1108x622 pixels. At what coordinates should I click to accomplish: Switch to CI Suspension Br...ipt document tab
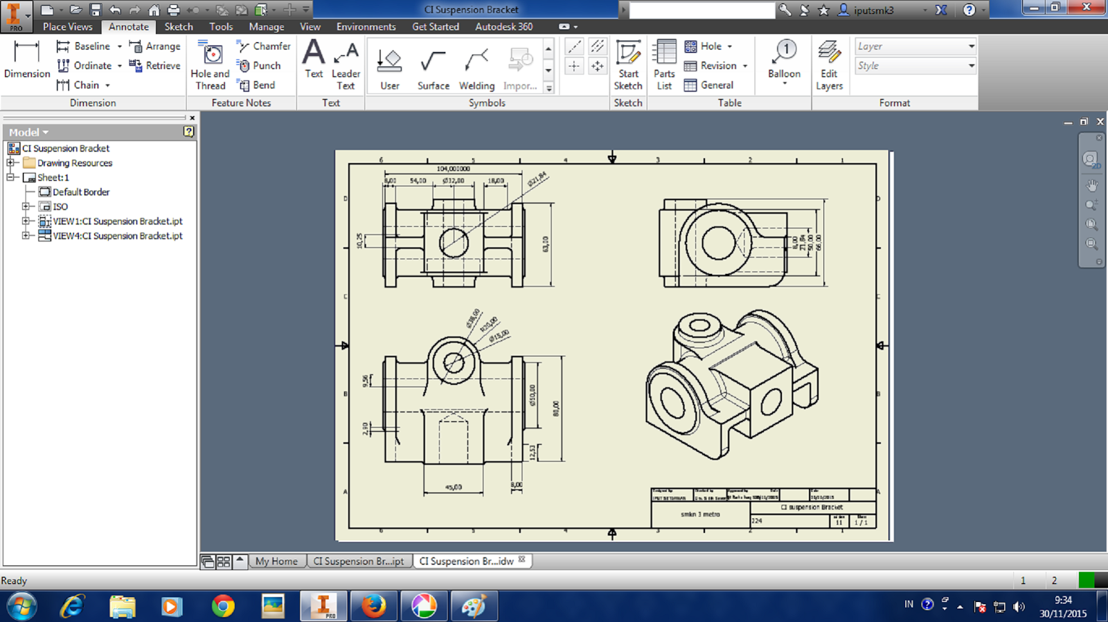(x=359, y=561)
